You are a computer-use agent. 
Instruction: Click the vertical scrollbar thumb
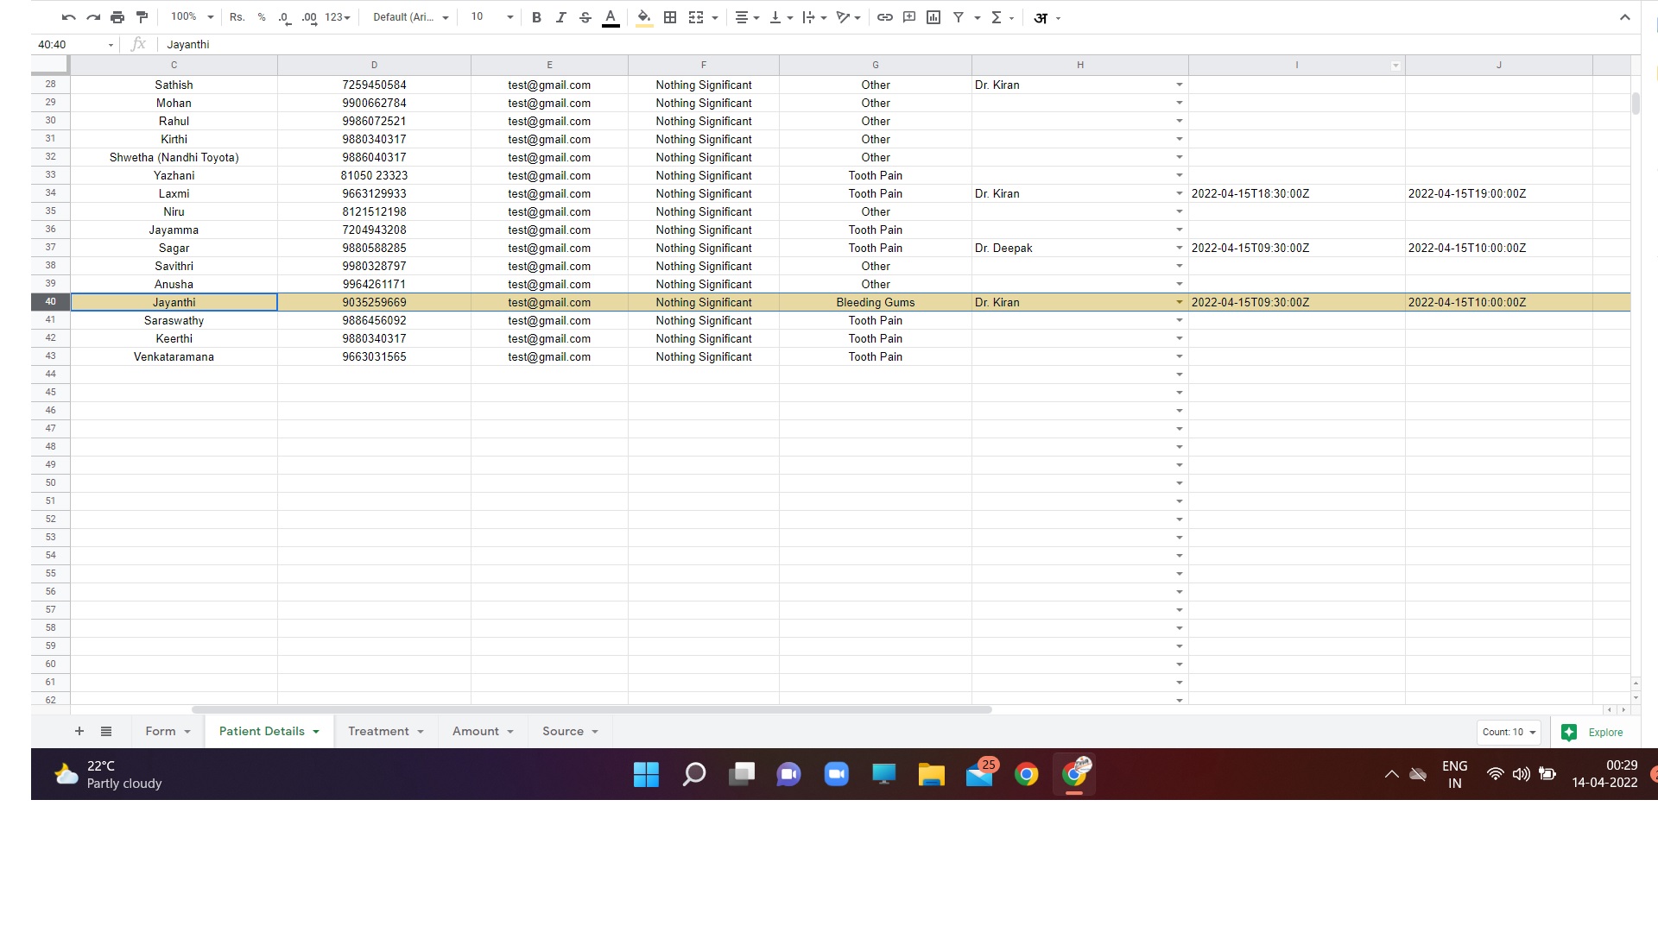pos(1636,104)
